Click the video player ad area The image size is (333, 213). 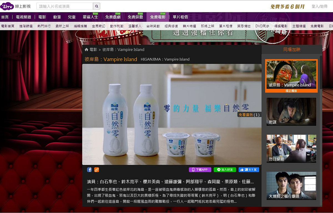pos(172,114)
